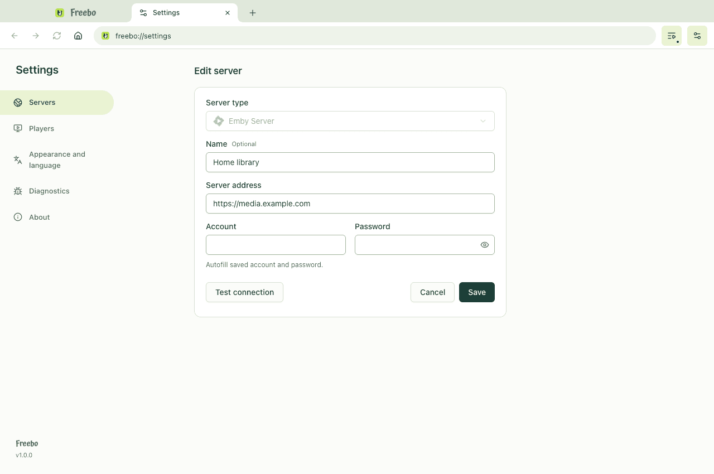The width and height of the screenshot is (714, 474).
Task: Click the Players monitor icon
Action: [18, 128]
